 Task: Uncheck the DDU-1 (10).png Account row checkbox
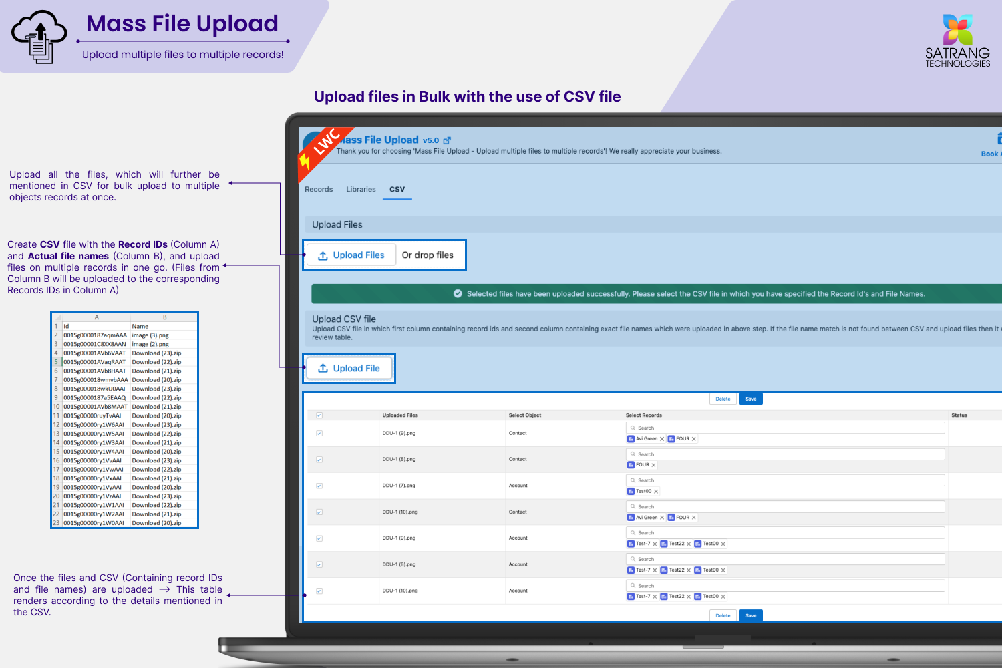click(319, 591)
